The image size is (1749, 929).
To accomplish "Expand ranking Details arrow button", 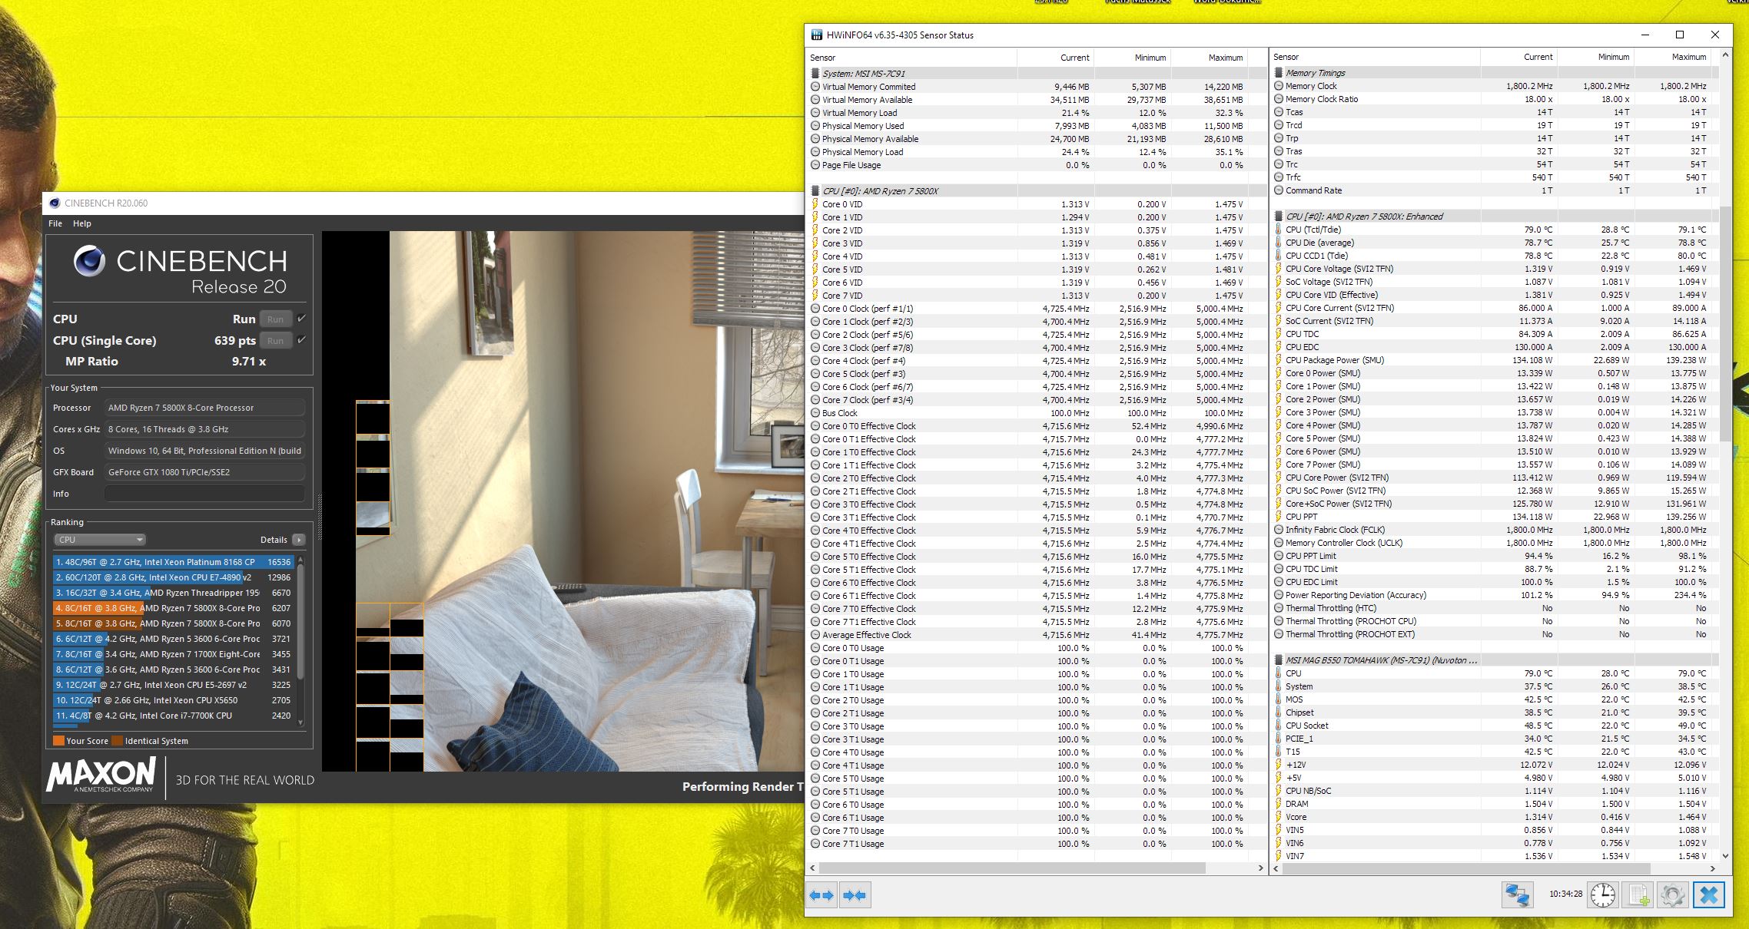I will (x=299, y=540).
